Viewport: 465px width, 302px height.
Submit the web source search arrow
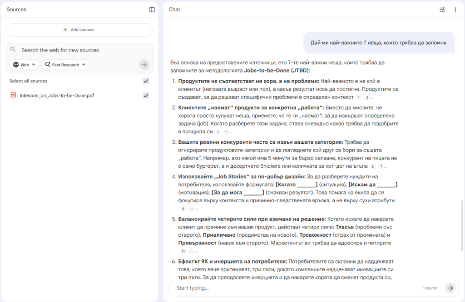[144, 65]
